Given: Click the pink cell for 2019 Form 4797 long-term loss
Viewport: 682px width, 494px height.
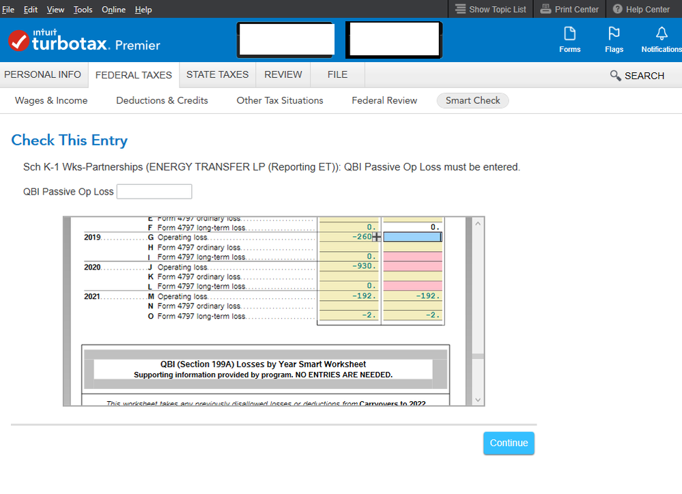Looking at the screenshot, I should (412, 257).
